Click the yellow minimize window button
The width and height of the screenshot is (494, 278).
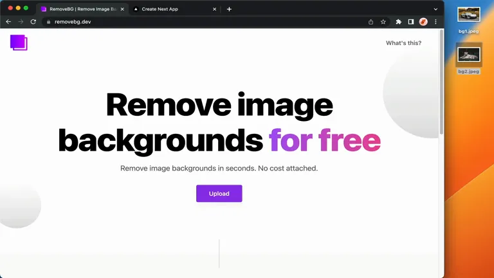coord(18,8)
